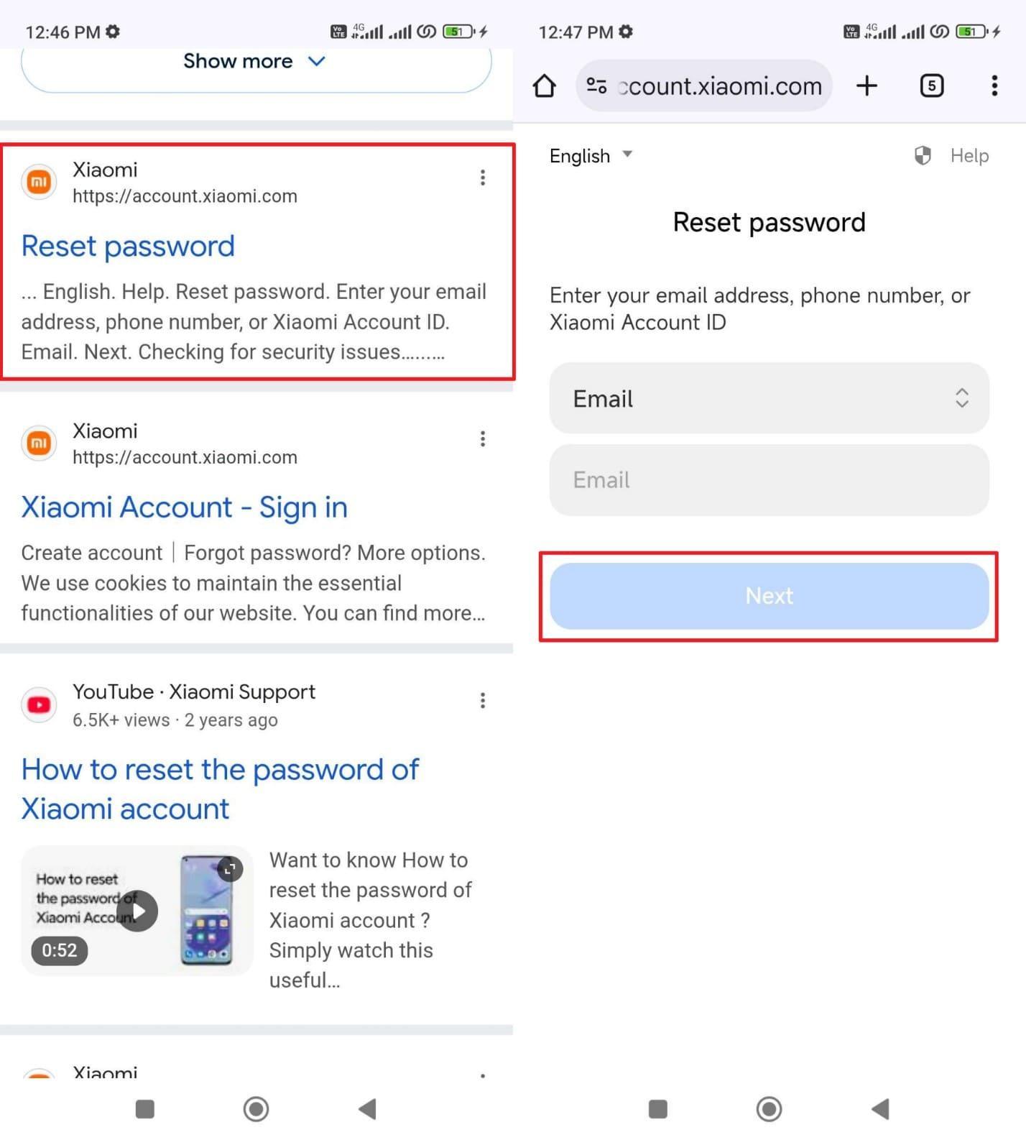Click the shield icon beside Help

[x=923, y=155]
